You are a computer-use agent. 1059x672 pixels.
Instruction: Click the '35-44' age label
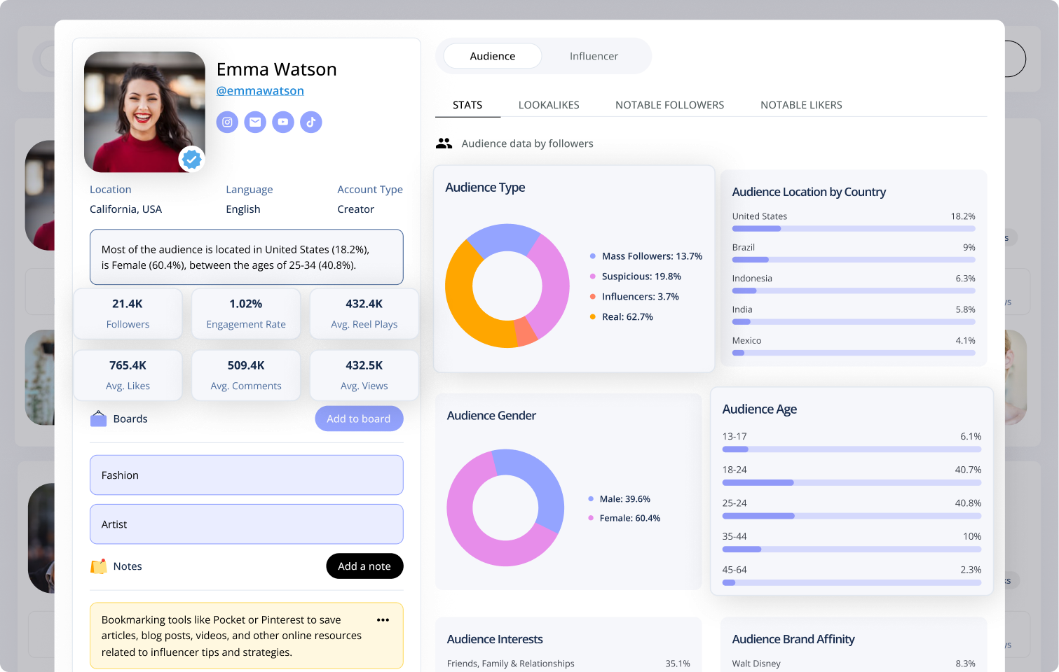(735, 536)
